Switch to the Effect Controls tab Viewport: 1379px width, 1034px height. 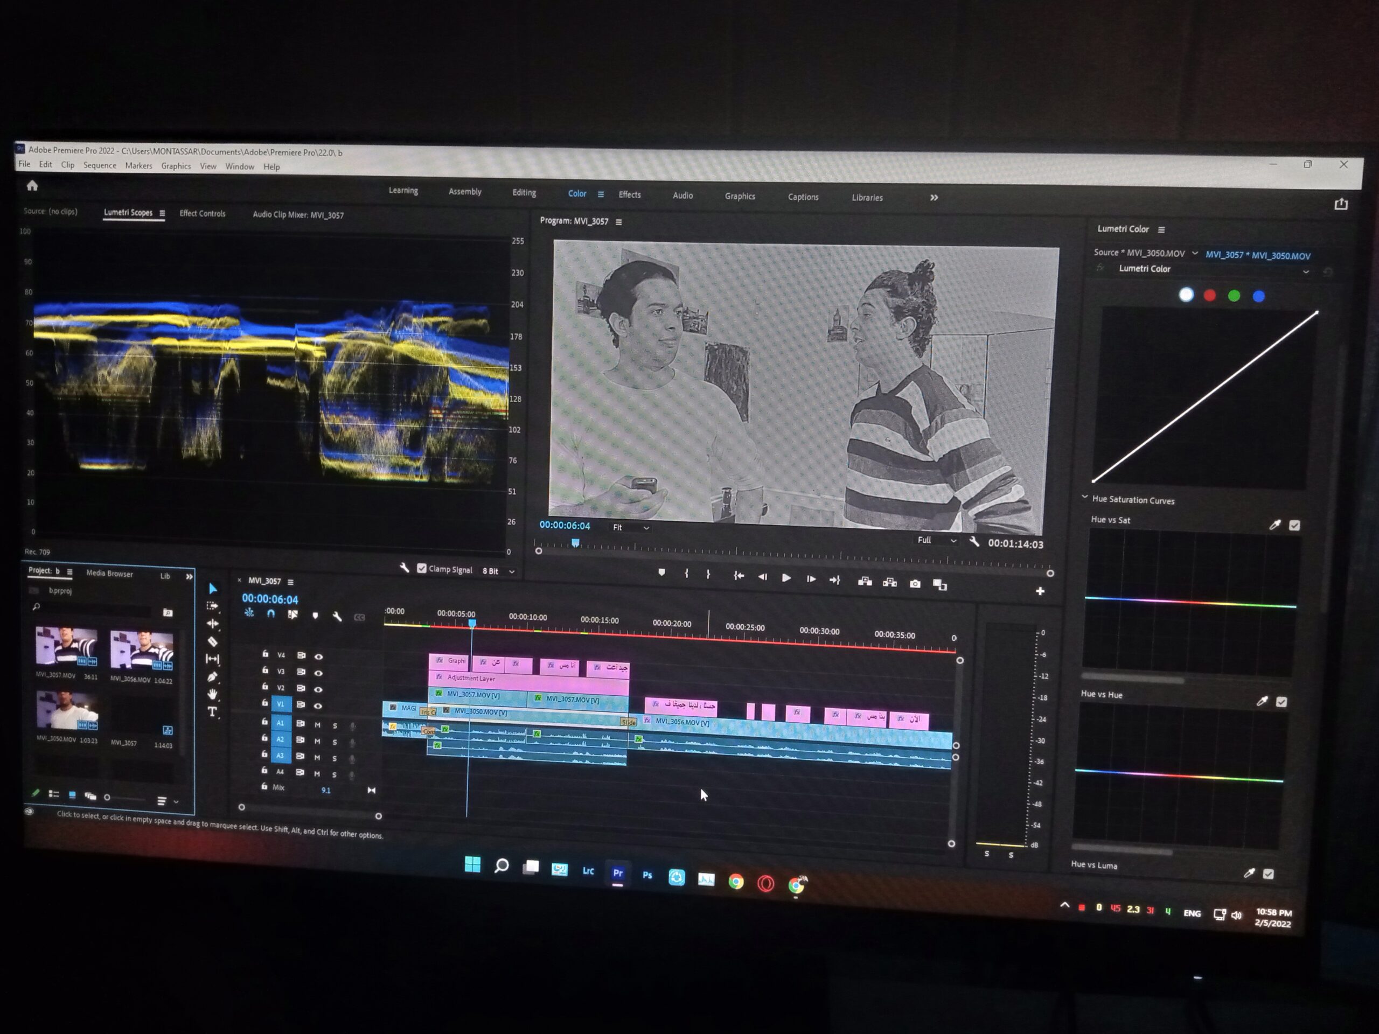pyautogui.click(x=202, y=214)
